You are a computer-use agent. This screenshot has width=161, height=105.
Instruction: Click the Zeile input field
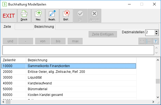(x=24, y=27)
